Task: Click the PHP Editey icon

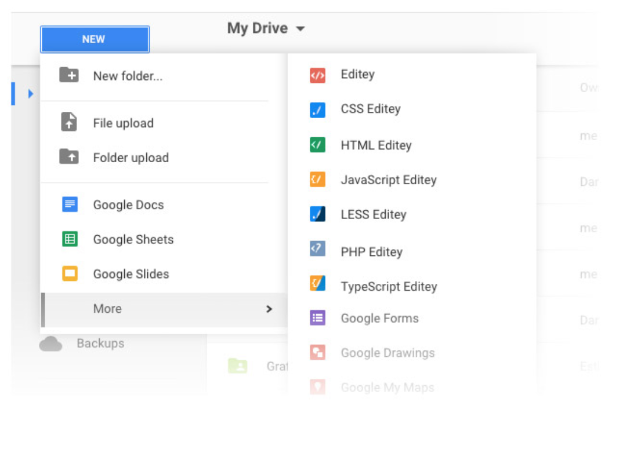Action: point(317,249)
